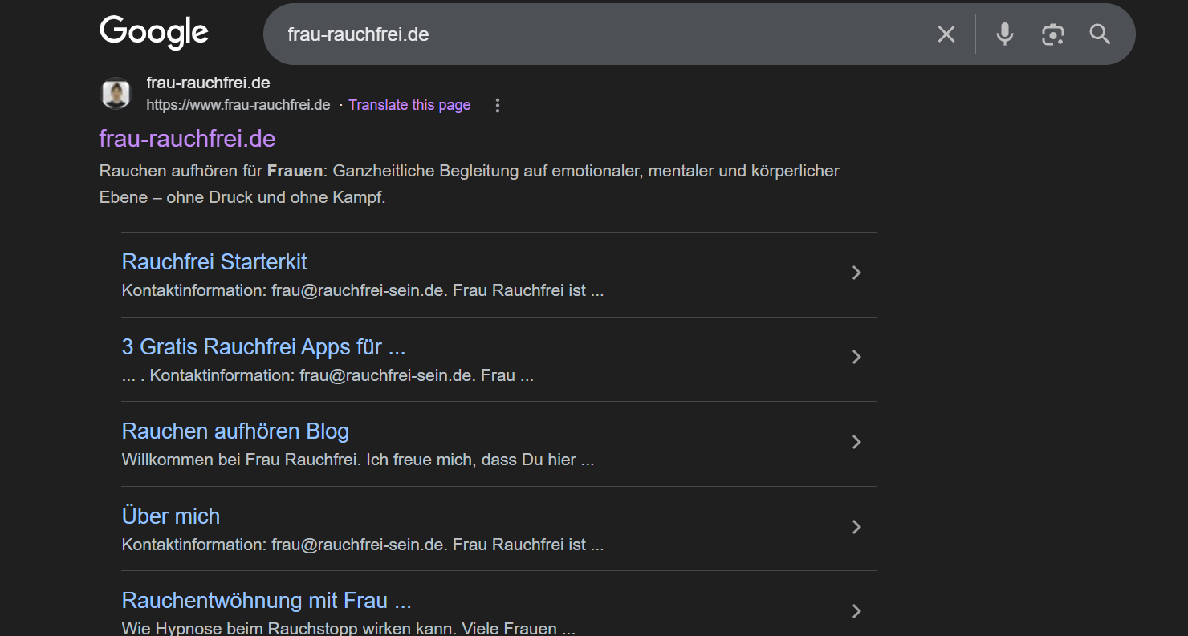Open the three-dot menu about this result
This screenshot has height=636, width=1188.
(498, 106)
